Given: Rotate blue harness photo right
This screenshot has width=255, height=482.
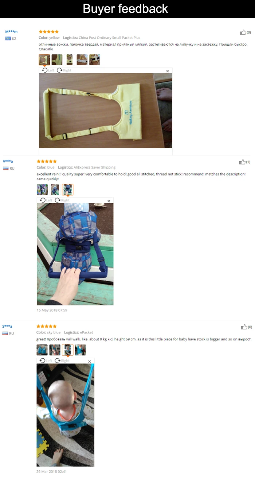Looking at the screenshot, I should coord(62,200).
